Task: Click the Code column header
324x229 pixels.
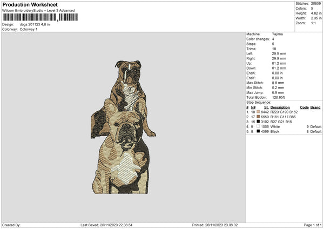Action: click(x=304, y=107)
